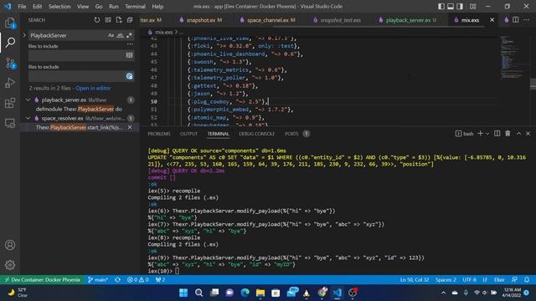The width and height of the screenshot is (536, 301).
Task: Open the Terminal menu
Action: [135, 7]
